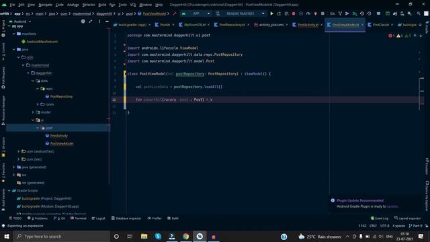Expand the java (generated) folder
This screenshot has height=242, width=430.
pos(14,167)
